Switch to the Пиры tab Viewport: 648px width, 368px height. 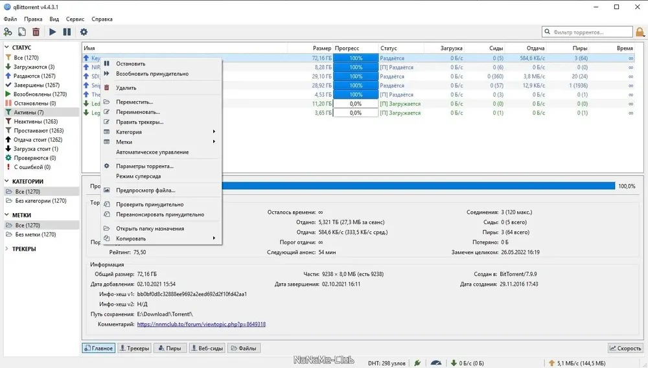170,348
